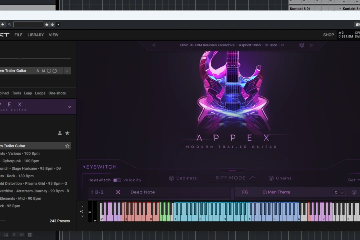Image resolution: width=360 pixels, height=240 pixels.
Task: Select the One-shots filter tab
Action: pos(57,93)
